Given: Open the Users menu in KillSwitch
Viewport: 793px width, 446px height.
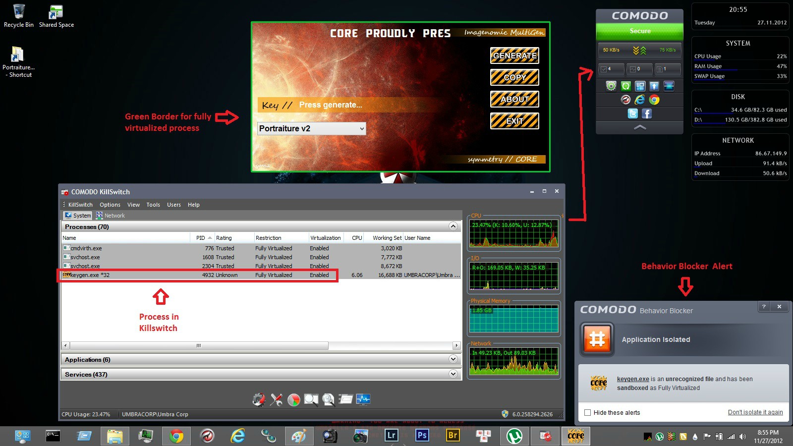Looking at the screenshot, I should [x=174, y=205].
